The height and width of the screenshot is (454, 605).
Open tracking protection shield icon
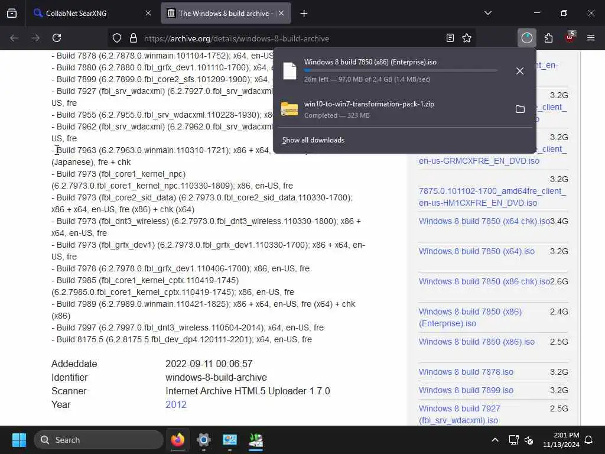tap(117, 38)
